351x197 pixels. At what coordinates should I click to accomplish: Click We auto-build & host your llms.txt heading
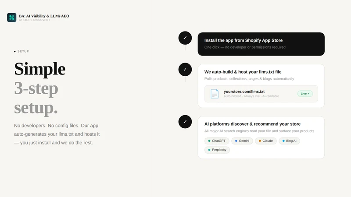[x=243, y=72]
